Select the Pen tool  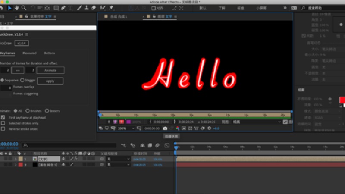coord(63,8)
